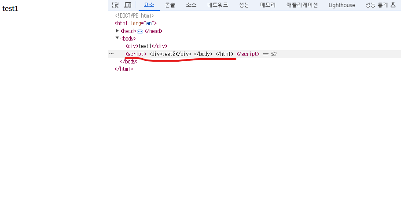Image resolution: width=401 pixels, height=204 pixels.
Task: Expand the head element node
Action: pos(118,31)
